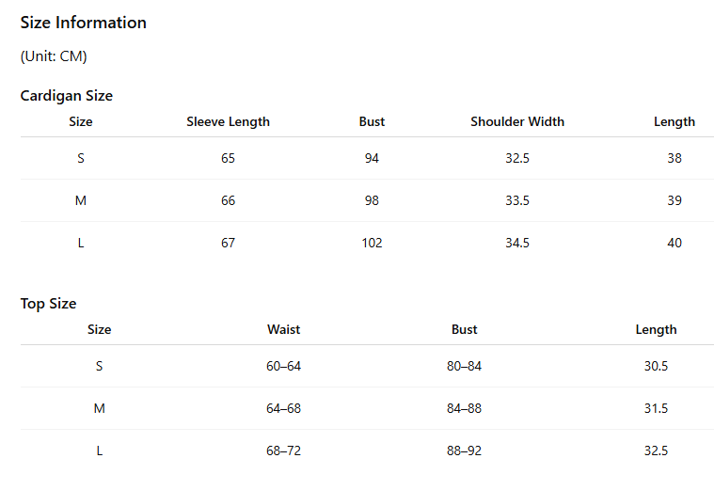Click cardigan size M row label
The image size is (714, 490).
click(81, 200)
